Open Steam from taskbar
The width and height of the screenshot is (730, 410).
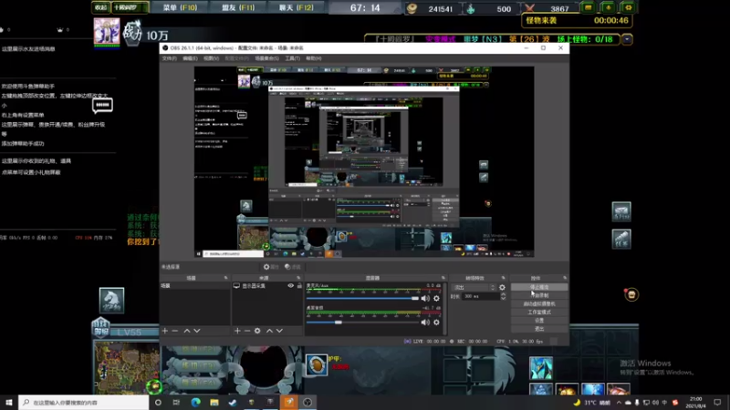point(233,403)
